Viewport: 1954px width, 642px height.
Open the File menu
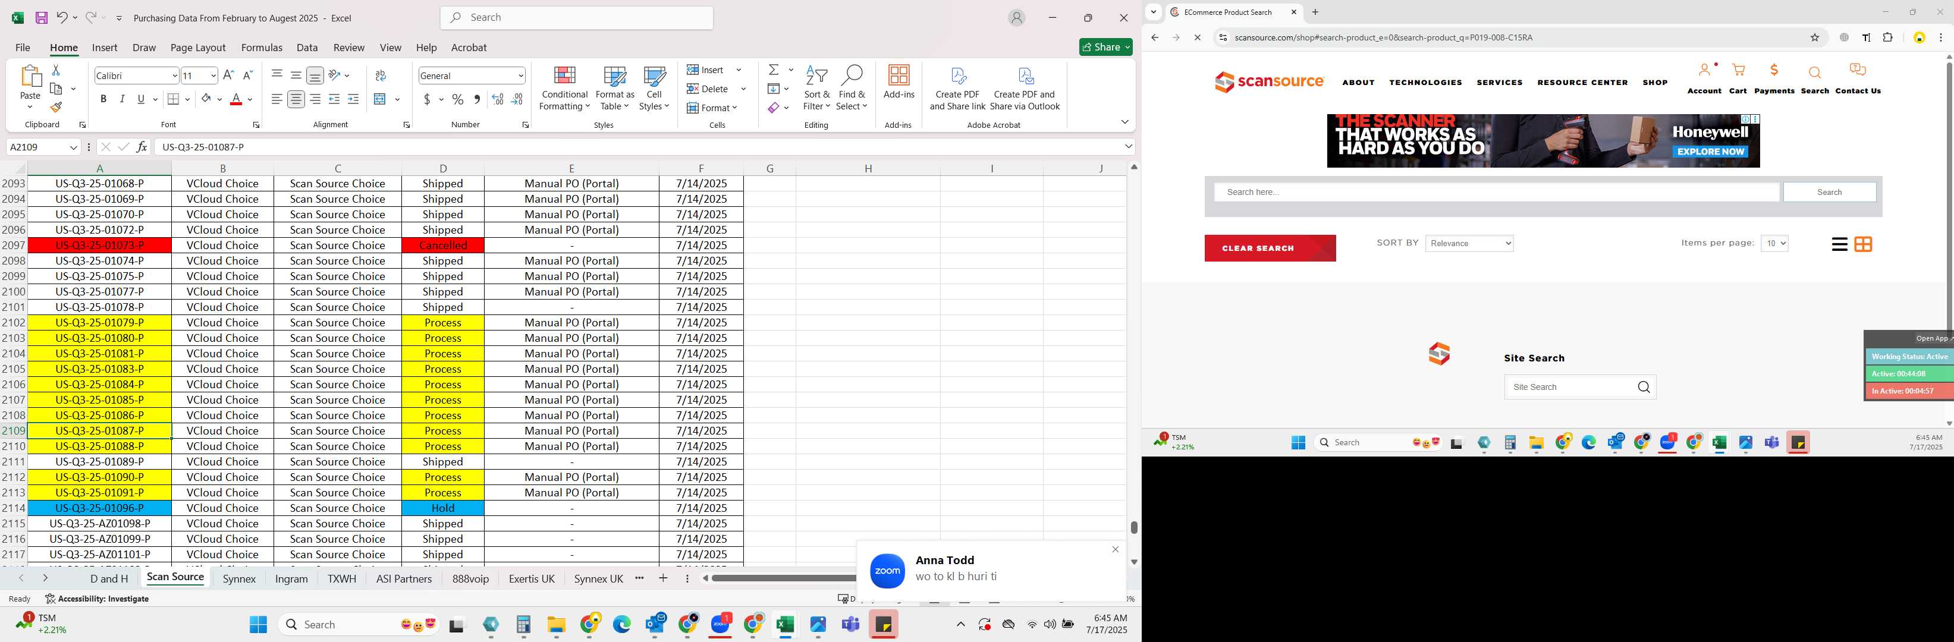coord(23,47)
